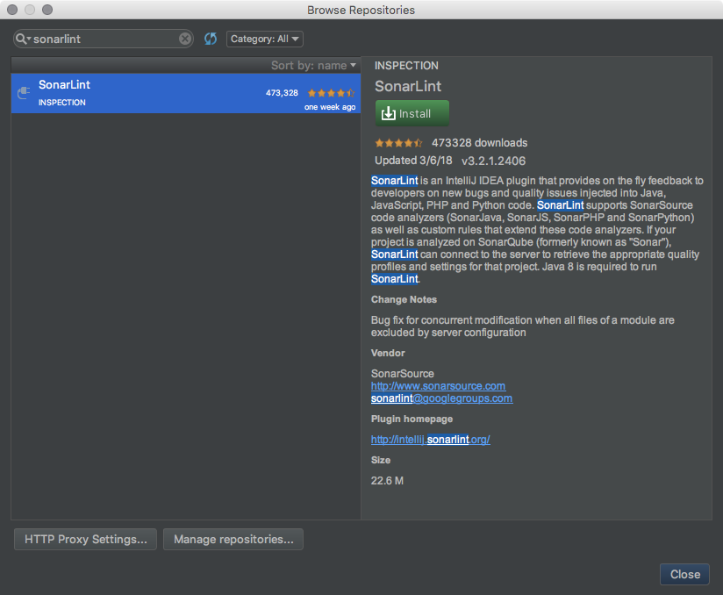Open the intellij.sonarlint.org homepage link
The height and width of the screenshot is (595, 723).
pyautogui.click(x=431, y=440)
